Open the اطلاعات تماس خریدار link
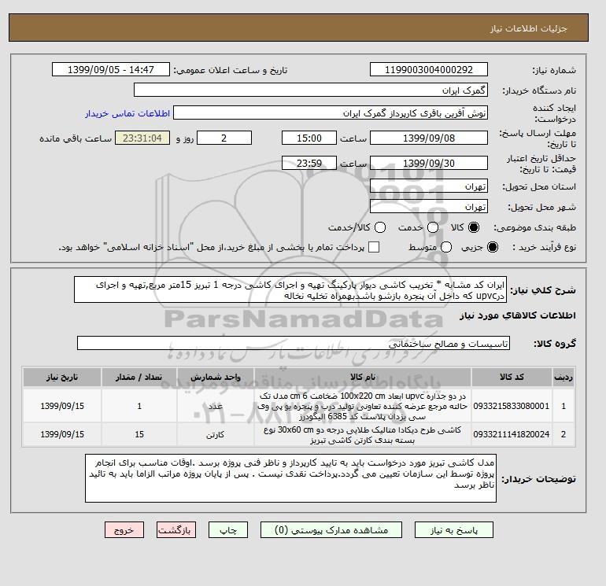The width and height of the screenshot is (606, 586). [127, 113]
